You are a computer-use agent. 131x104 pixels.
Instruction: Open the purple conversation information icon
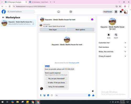pyautogui.click(x=92, y=19)
